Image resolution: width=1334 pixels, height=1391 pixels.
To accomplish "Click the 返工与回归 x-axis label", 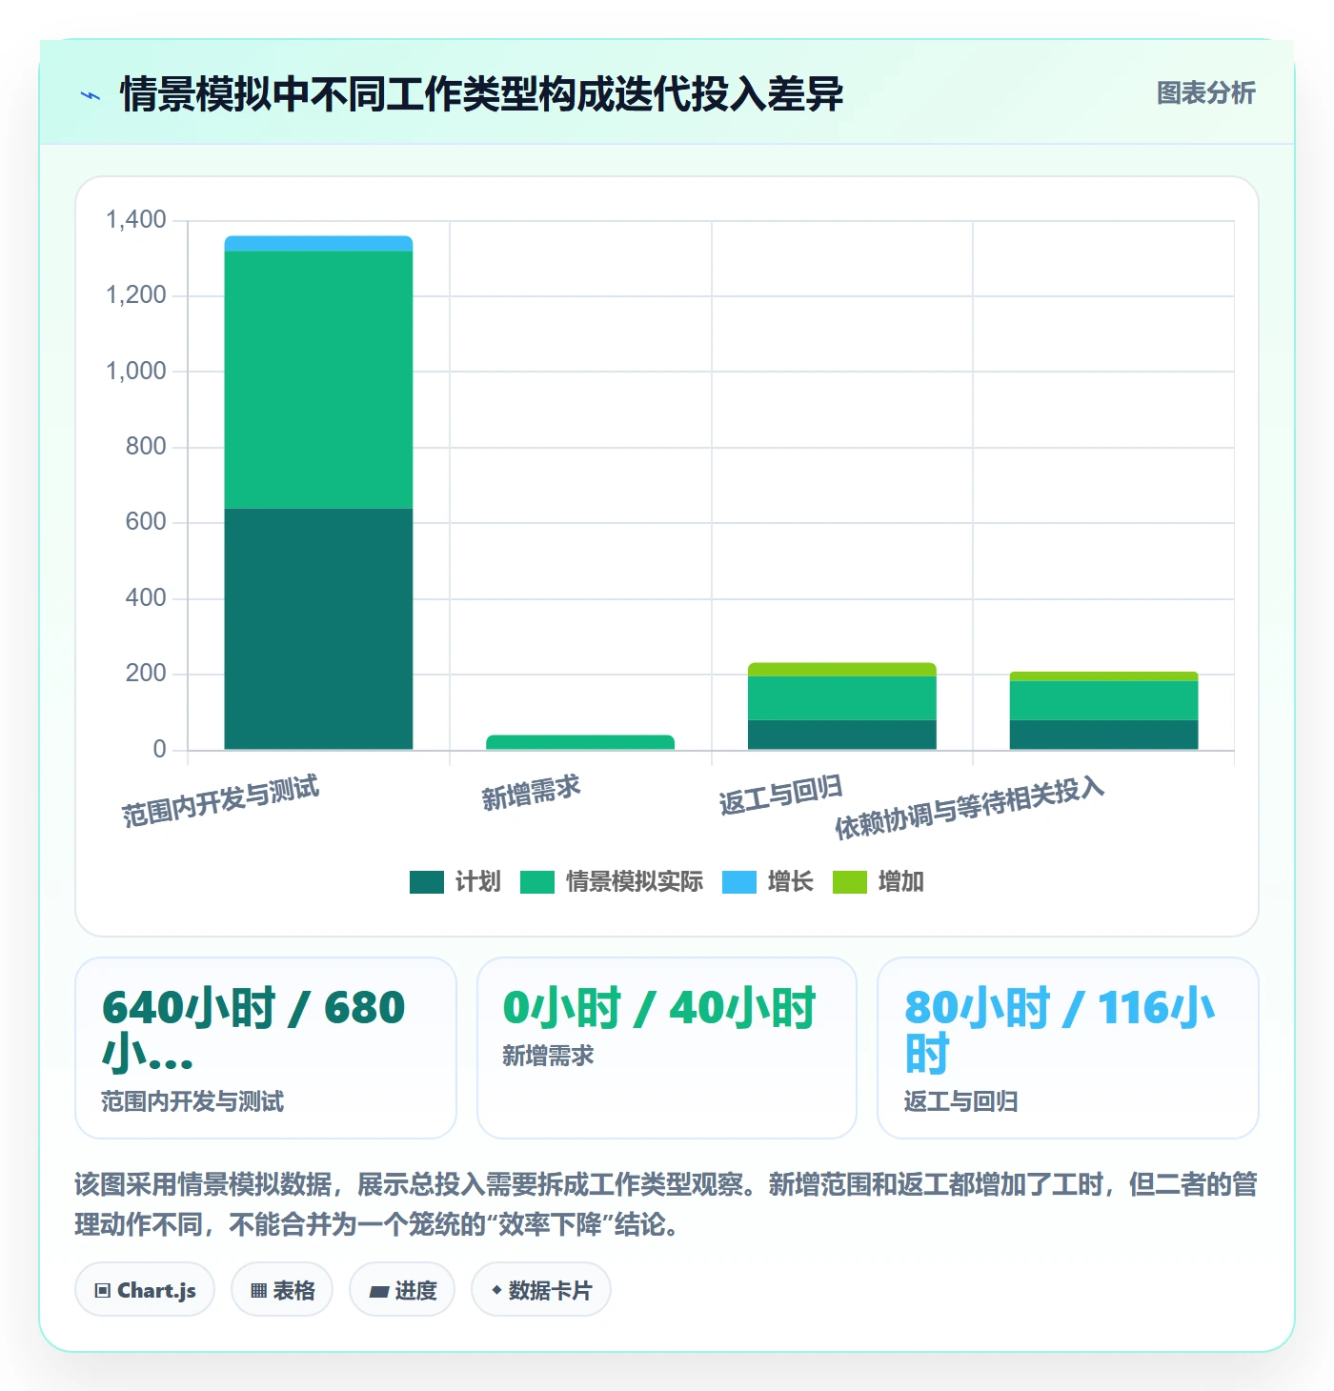I will click(781, 795).
